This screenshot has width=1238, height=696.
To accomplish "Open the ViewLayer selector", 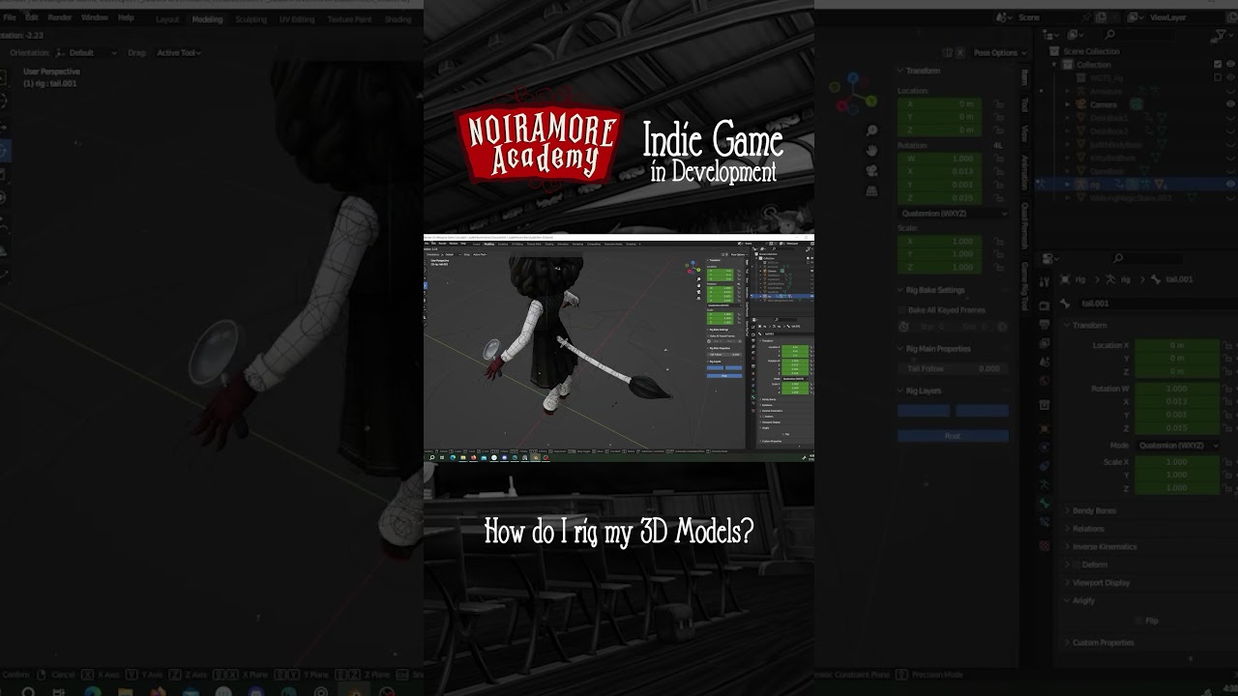I will [1170, 17].
